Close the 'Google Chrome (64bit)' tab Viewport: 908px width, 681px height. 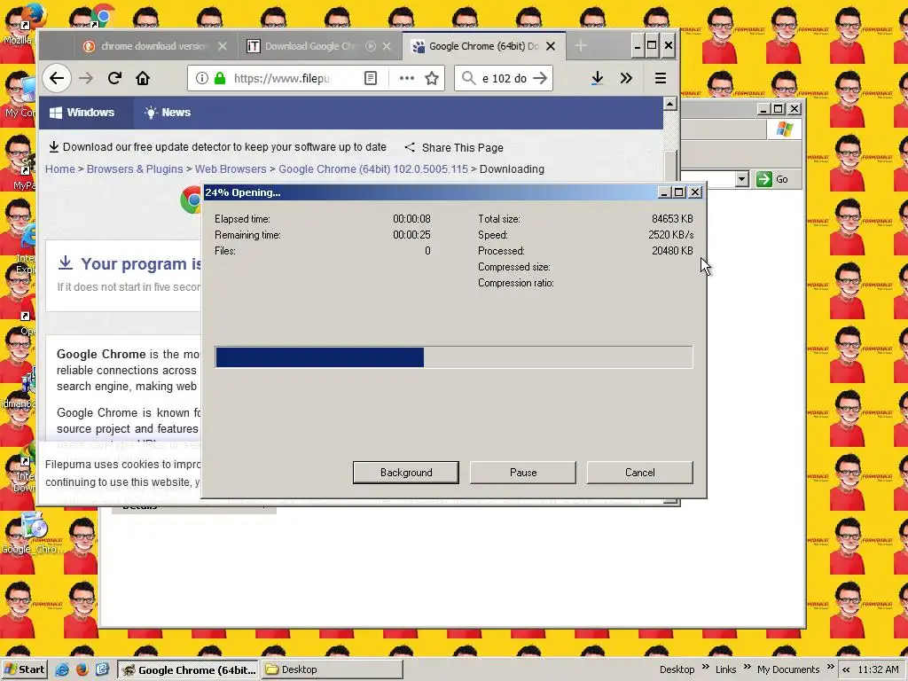tap(551, 46)
